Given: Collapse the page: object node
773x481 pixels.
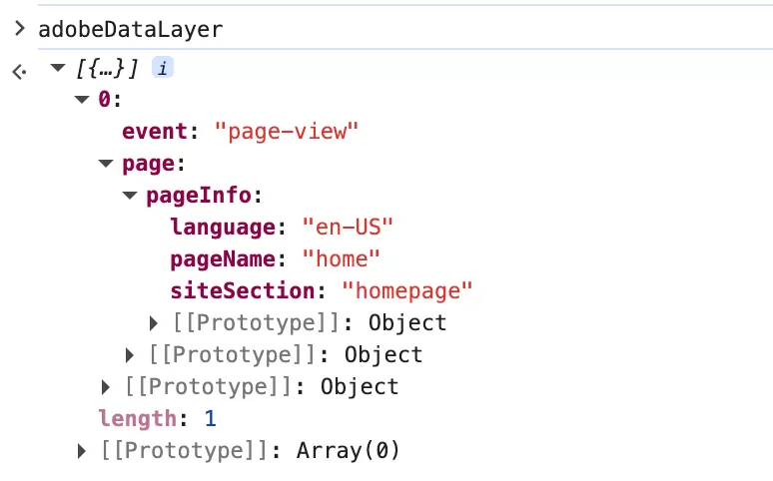Looking at the screenshot, I should coord(106,164).
